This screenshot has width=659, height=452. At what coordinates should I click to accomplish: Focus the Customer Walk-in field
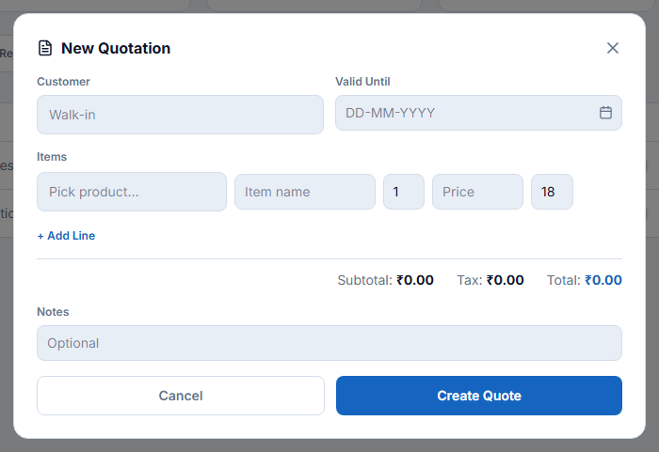click(180, 115)
